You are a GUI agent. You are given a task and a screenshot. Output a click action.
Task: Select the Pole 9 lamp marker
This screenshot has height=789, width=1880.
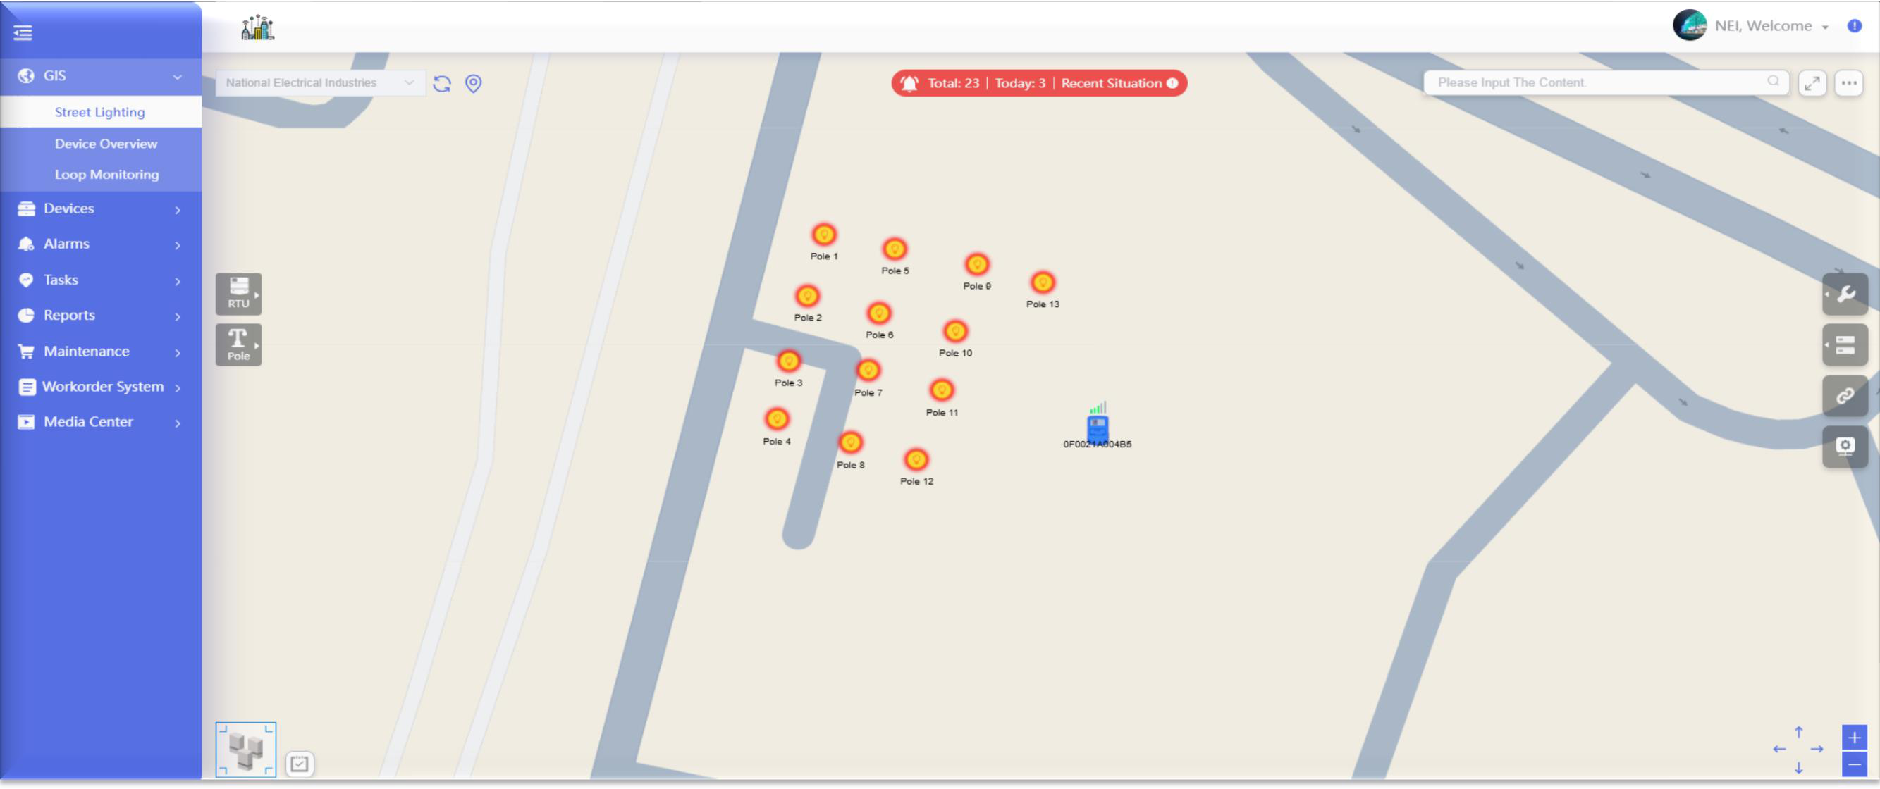(x=976, y=265)
